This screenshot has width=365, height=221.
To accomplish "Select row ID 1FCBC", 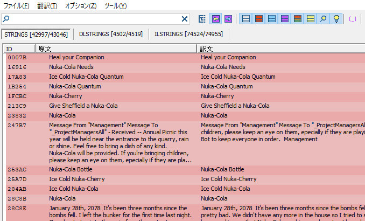I will pyautogui.click(x=17, y=96).
